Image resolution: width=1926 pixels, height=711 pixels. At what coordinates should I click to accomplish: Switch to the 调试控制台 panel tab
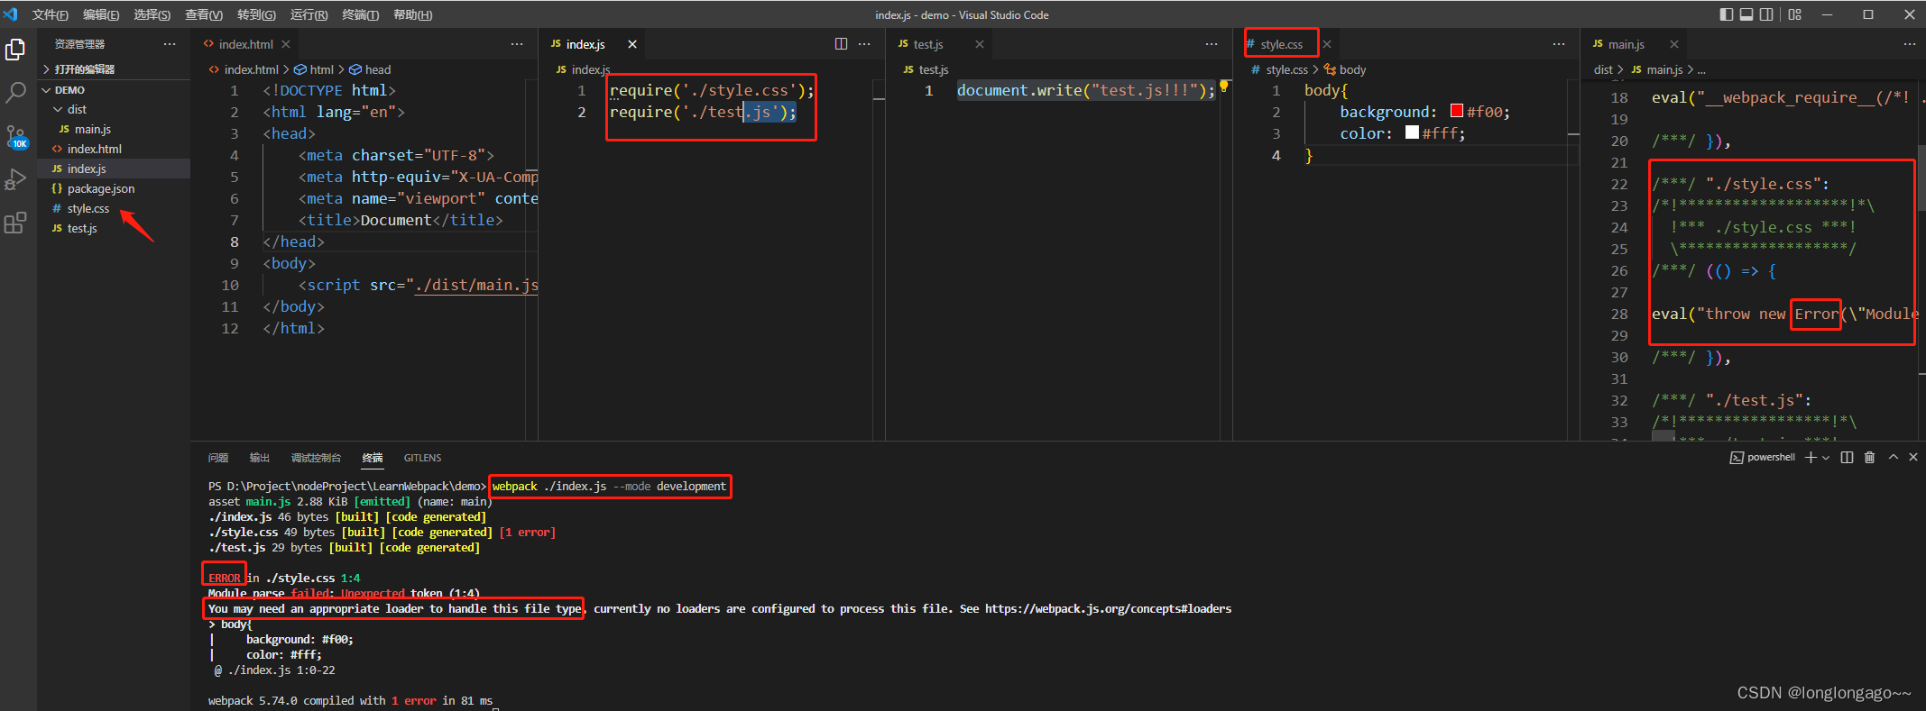click(x=316, y=458)
